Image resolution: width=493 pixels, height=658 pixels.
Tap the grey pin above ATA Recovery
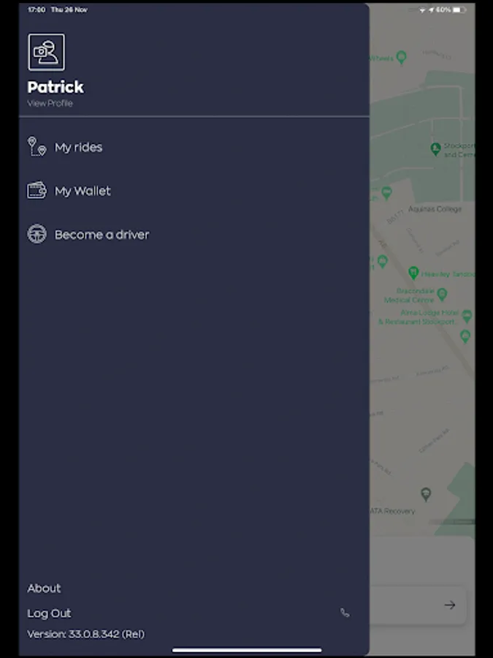click(x=426, y=494)
